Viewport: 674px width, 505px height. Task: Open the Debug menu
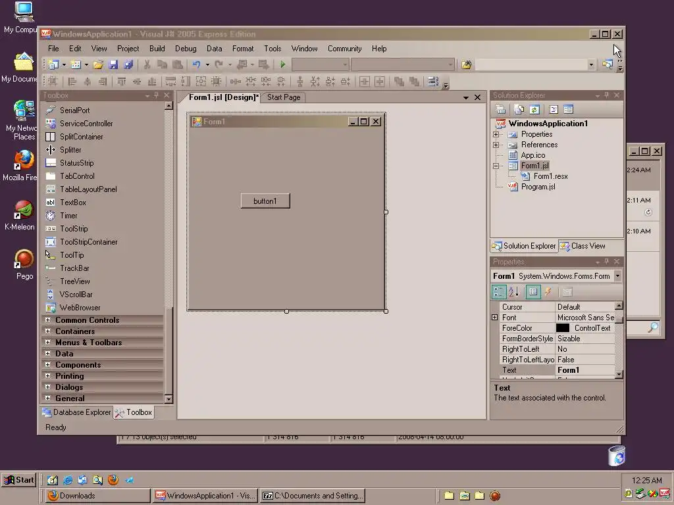pos(186,49)
